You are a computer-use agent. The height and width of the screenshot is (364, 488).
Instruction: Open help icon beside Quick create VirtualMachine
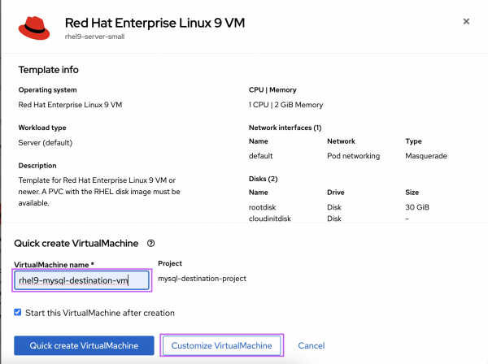151,243
